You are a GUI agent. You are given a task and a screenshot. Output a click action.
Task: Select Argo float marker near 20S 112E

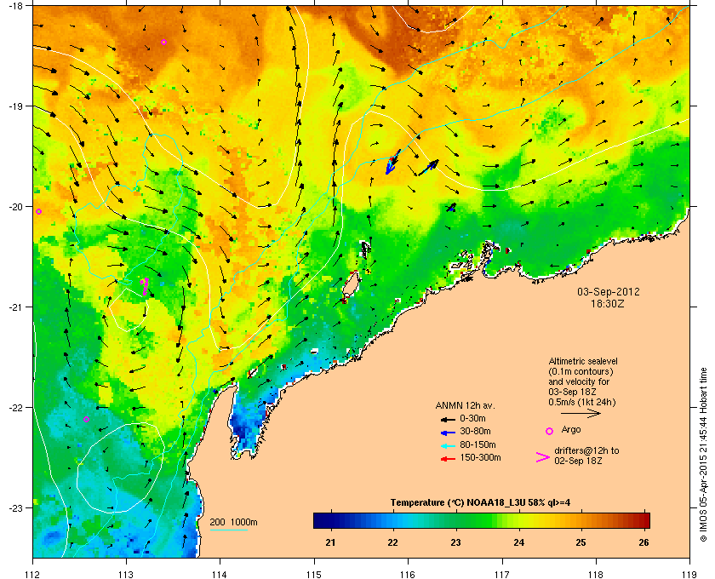(39, 212)
